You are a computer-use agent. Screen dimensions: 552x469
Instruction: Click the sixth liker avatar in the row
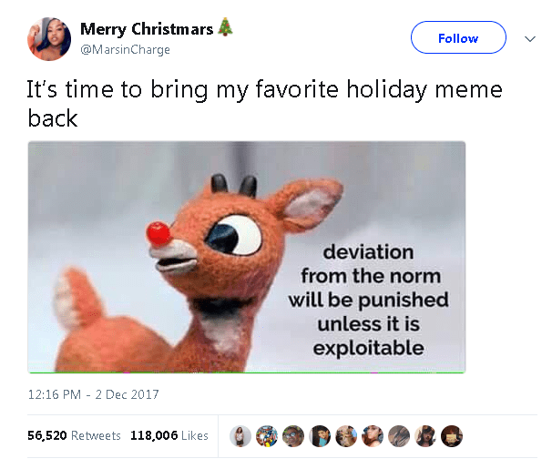pyautogui.click(x=373, y=436)
